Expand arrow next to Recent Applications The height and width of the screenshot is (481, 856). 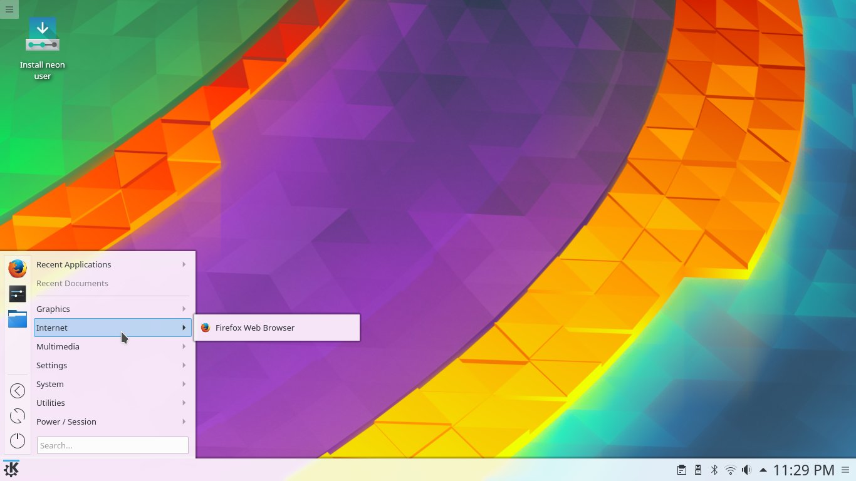click(184, 264)
